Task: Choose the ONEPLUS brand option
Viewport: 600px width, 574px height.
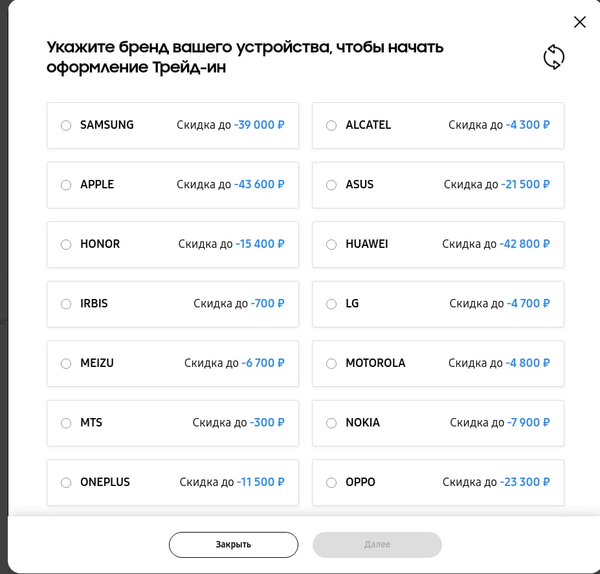Action: coord(173,483)
